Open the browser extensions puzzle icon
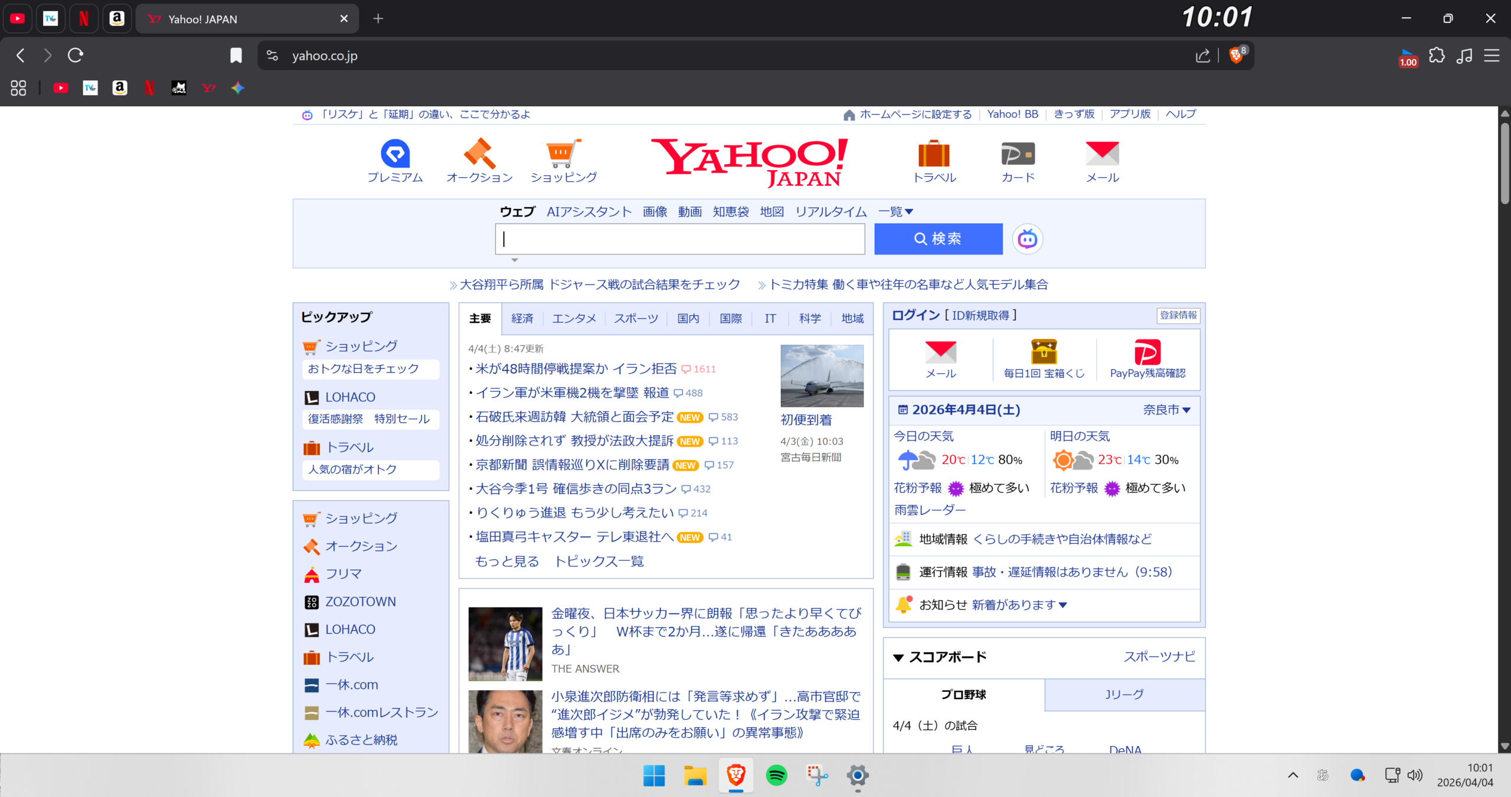The image size is (1511, 797). (1437, 55)
